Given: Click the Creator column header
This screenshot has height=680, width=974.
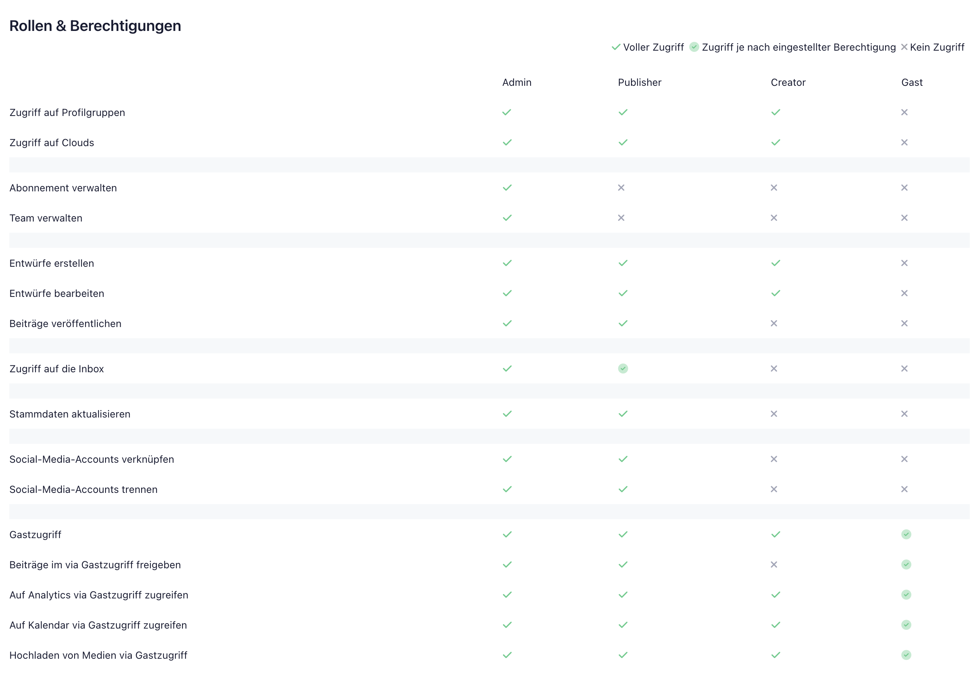Looking at the screenshot, I should (x=788, y=82).
